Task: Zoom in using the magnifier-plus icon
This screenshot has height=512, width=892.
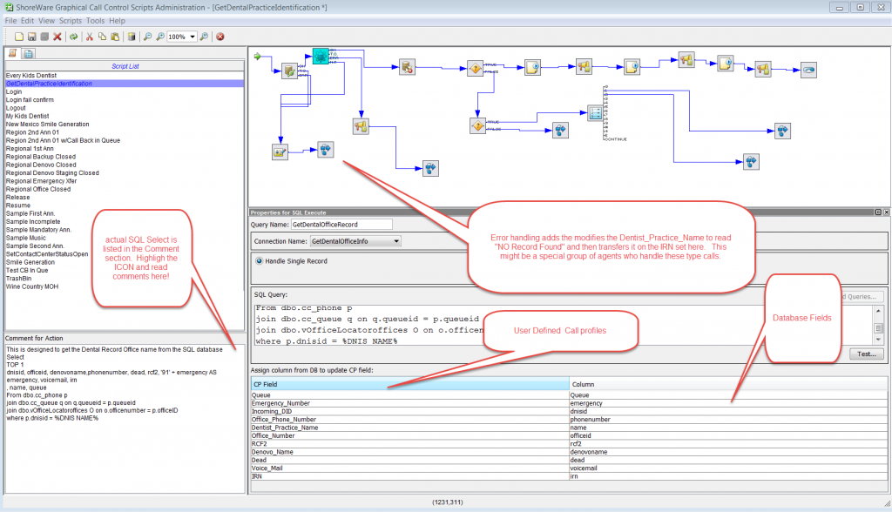Action: (161, 37)
